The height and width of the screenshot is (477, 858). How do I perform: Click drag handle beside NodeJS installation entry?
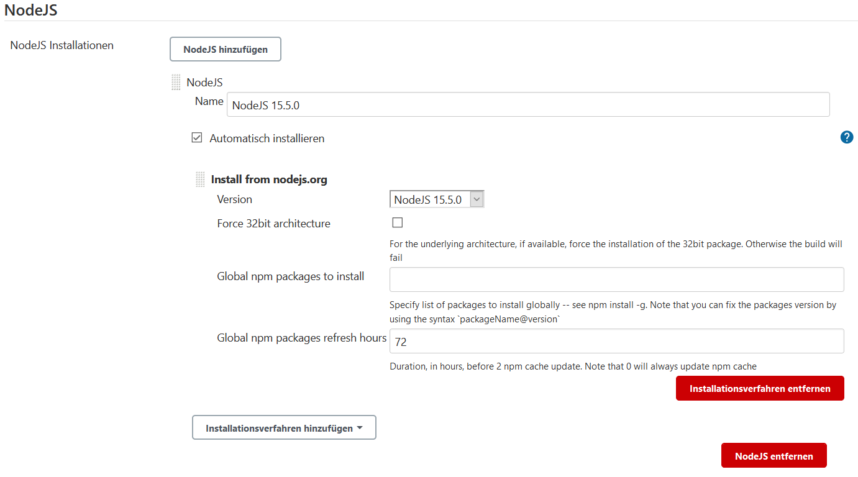[176, 83]
